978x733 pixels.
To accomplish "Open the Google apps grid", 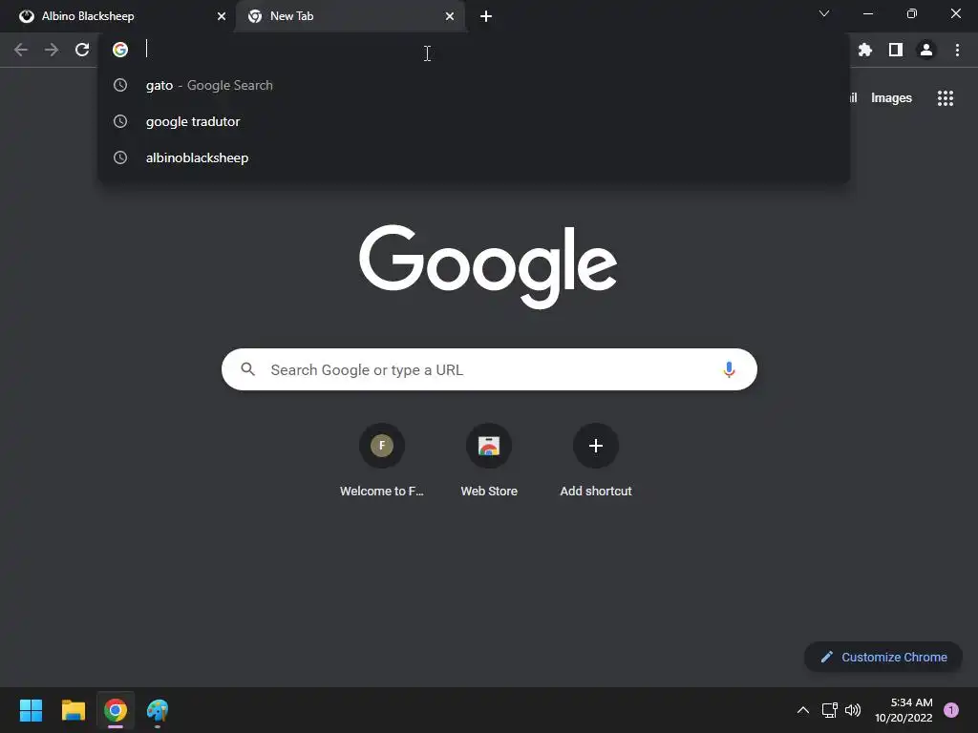I will [x=946, y=98].
